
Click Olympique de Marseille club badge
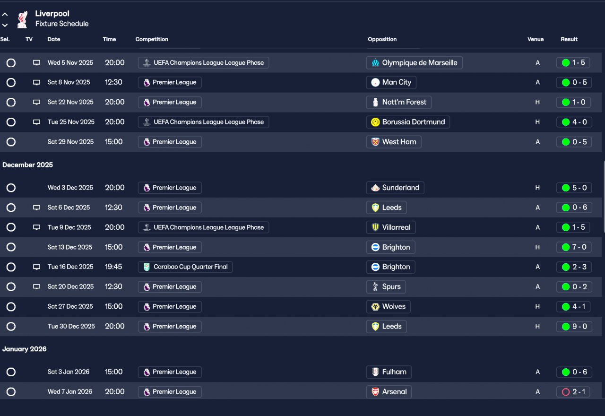[375, 63]
